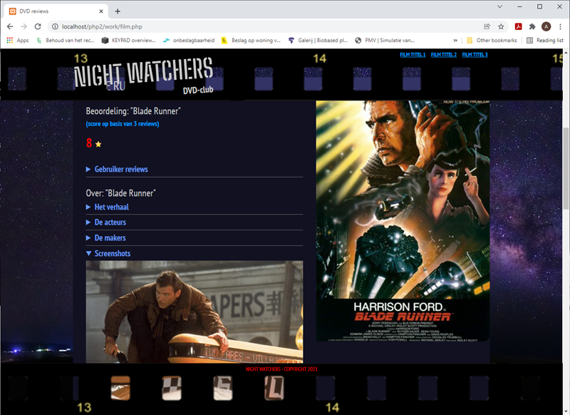Click the browser forward arrow

point(24,26)
